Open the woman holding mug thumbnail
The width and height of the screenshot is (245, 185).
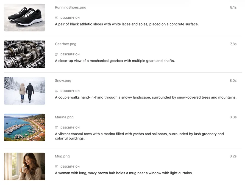[x=24, y=167]
